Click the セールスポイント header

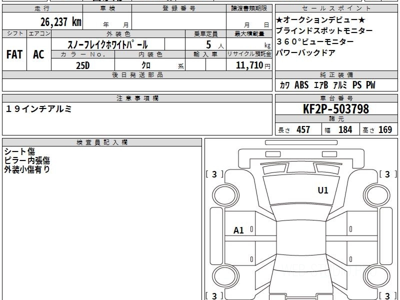click(337, 9)
